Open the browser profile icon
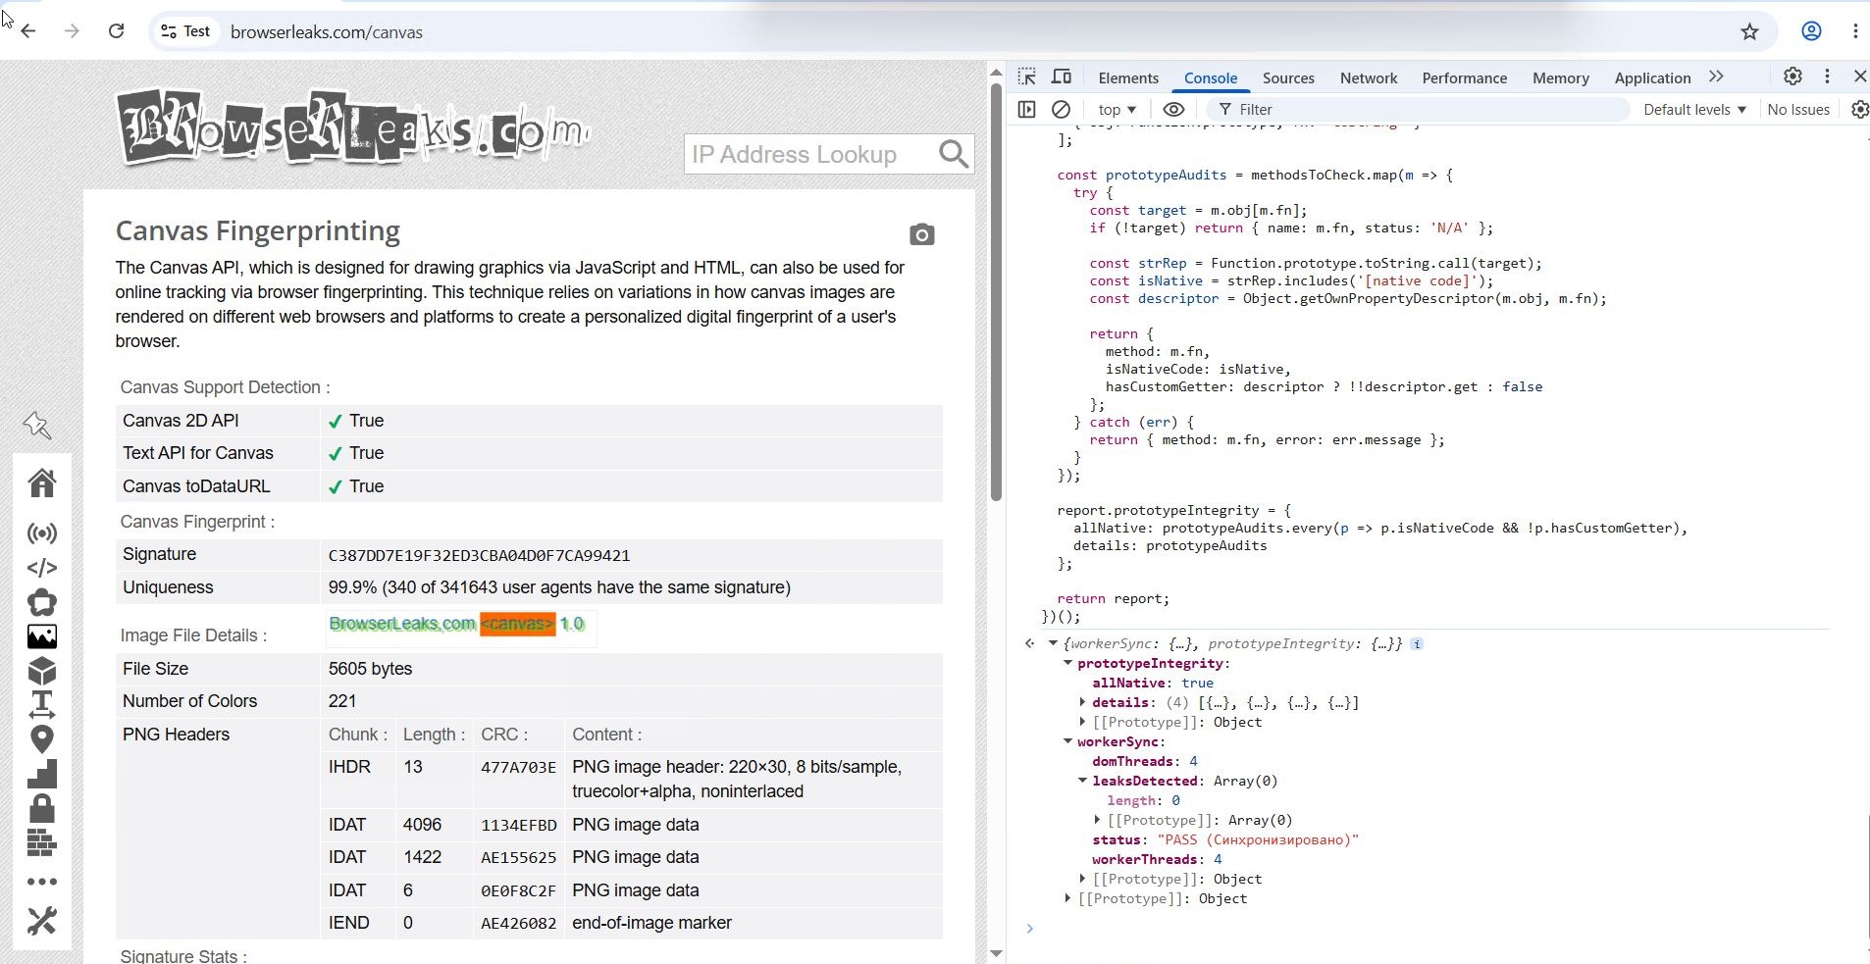Screen dimensions: 1870x964 (x=1811, y=31)
